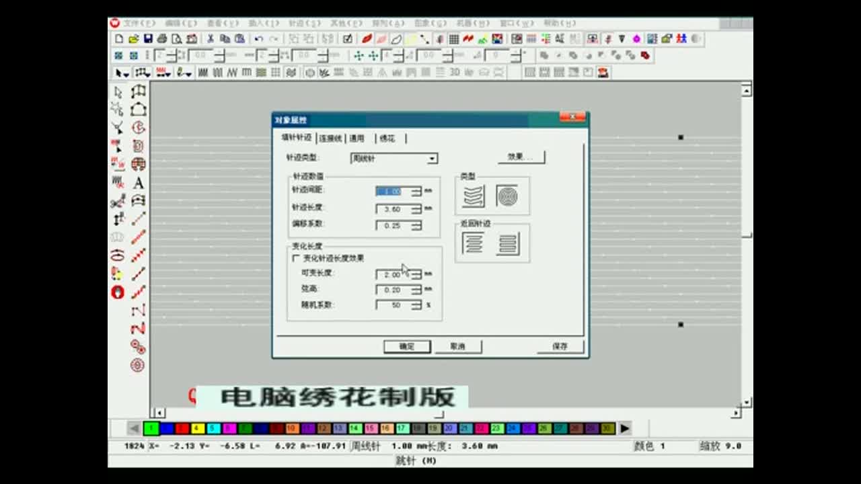
Task: Choose the left option under 返回针迹
Action: [474, 243]
